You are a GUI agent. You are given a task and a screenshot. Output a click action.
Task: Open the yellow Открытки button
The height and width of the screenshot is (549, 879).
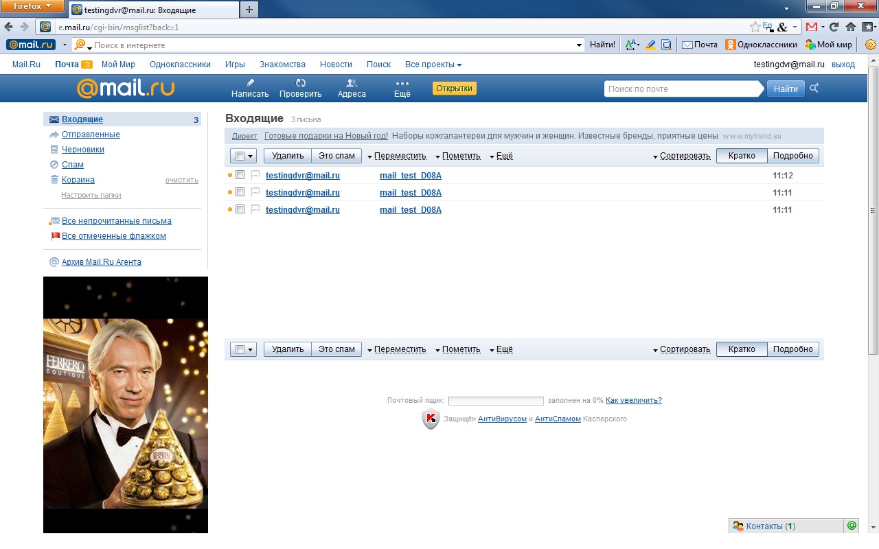click(455, 89)
